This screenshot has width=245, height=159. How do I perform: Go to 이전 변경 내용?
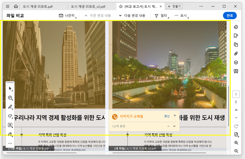[98, 16]
